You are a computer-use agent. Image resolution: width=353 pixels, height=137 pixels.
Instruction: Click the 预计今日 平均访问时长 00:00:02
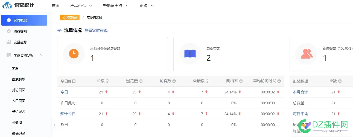point(268,114)
